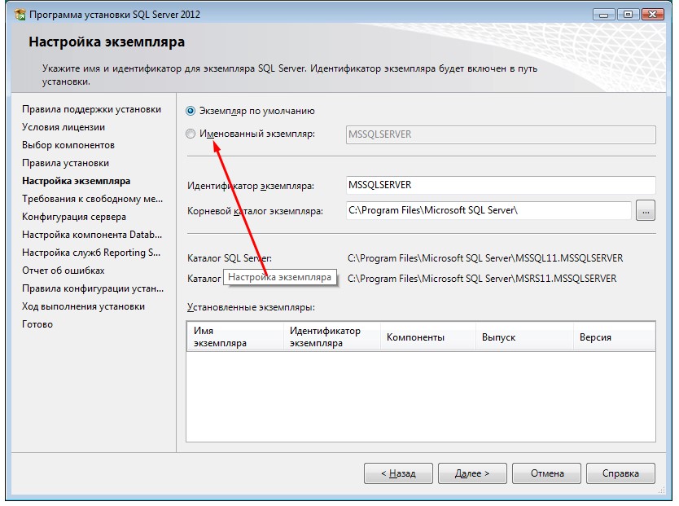This screenshot has width=679, height=506.
Task: Close the SQL Server setup window
Action: 653,15
